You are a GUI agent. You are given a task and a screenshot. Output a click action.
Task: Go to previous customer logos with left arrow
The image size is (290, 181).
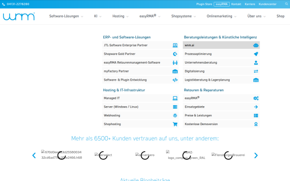tap(34, 155)
